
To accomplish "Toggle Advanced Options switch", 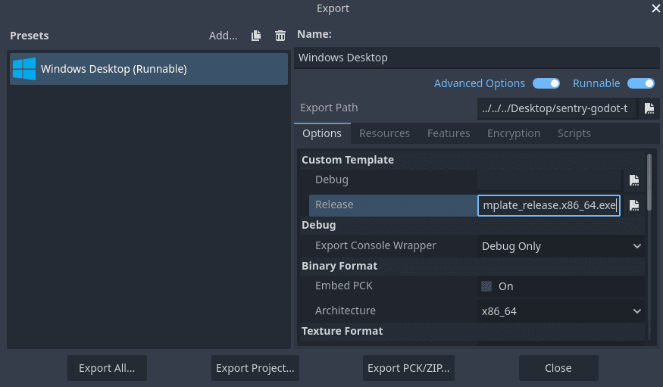I will [x=546, y=83].
